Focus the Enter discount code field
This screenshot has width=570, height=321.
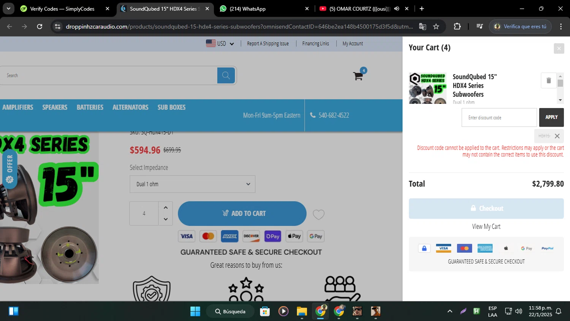pyautogui.click(x=499, y=117)
